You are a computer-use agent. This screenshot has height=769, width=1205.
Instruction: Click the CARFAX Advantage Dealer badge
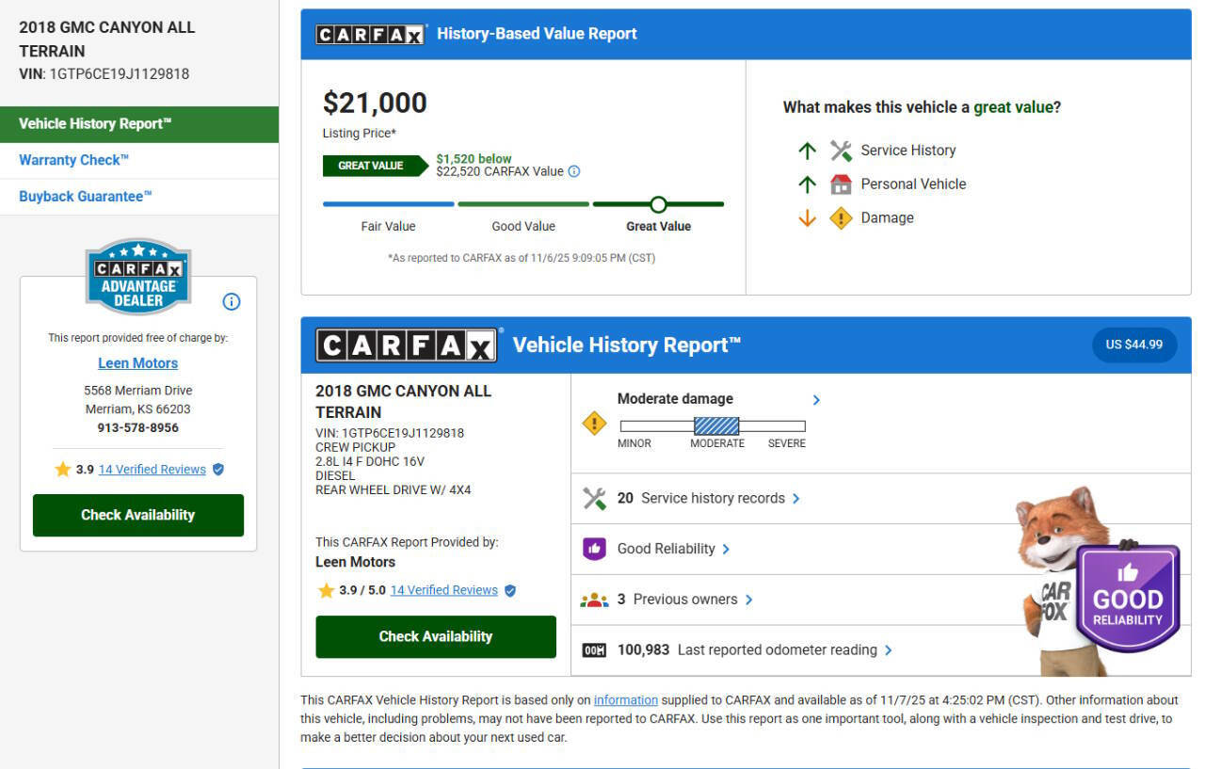tap(138, 277)
